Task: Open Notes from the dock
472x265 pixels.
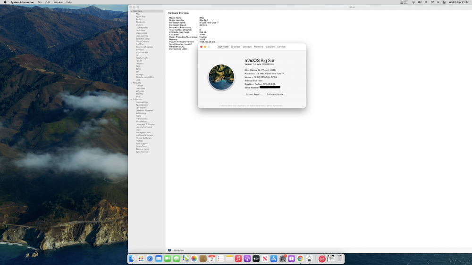Action: pos(229,258)
